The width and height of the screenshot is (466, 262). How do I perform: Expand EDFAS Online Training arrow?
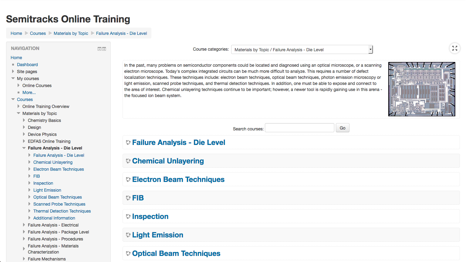(24, 141)
